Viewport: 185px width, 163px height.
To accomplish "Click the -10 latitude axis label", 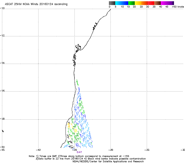I will 2,8.
